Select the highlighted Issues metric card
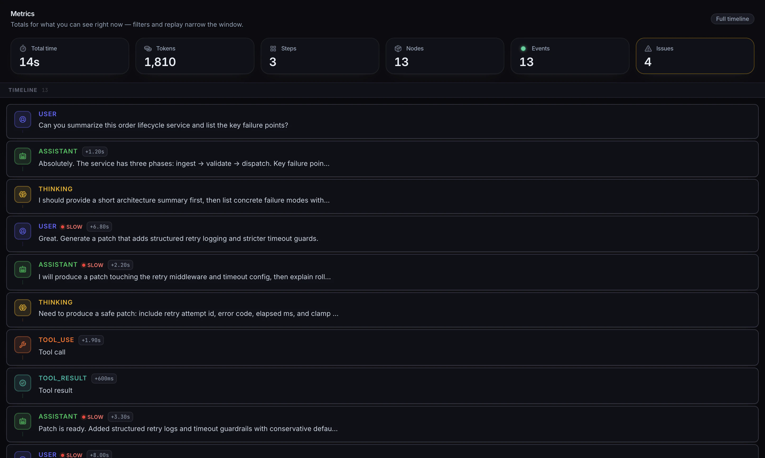 [x=695, y=56]
